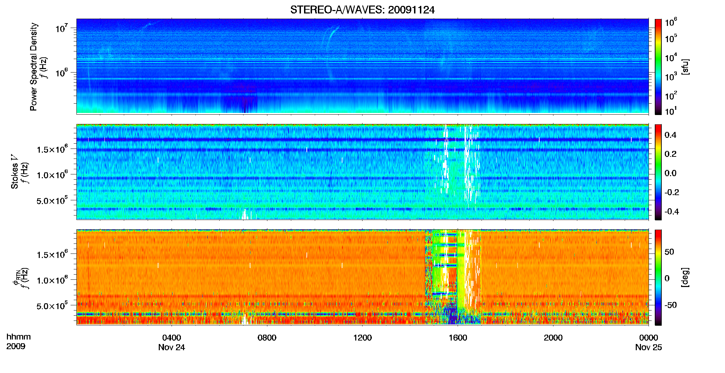The image size is (725, 373).
Task: Click the "0000" time axis label
Action: (649, 337)
